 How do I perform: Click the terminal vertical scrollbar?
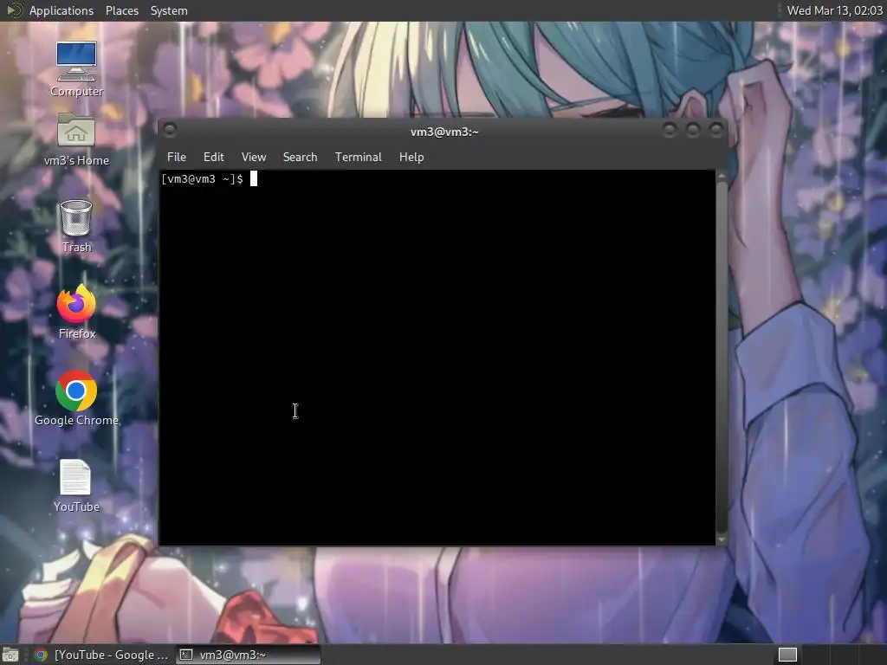point(722,358)
